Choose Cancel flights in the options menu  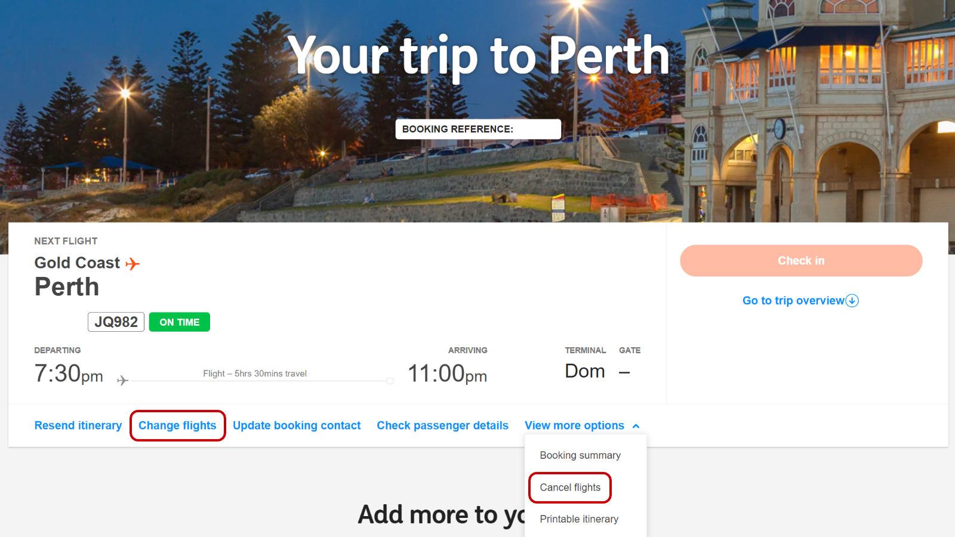[x=570, y=487]
